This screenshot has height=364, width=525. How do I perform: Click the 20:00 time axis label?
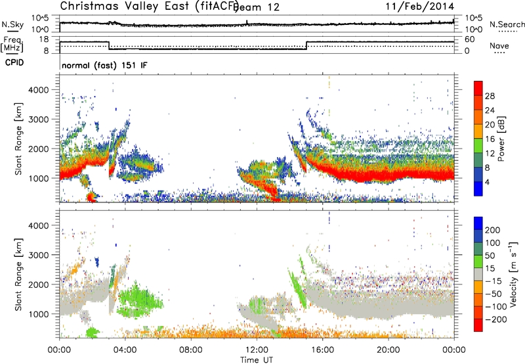pyautogui.click(x=388, y=350)
